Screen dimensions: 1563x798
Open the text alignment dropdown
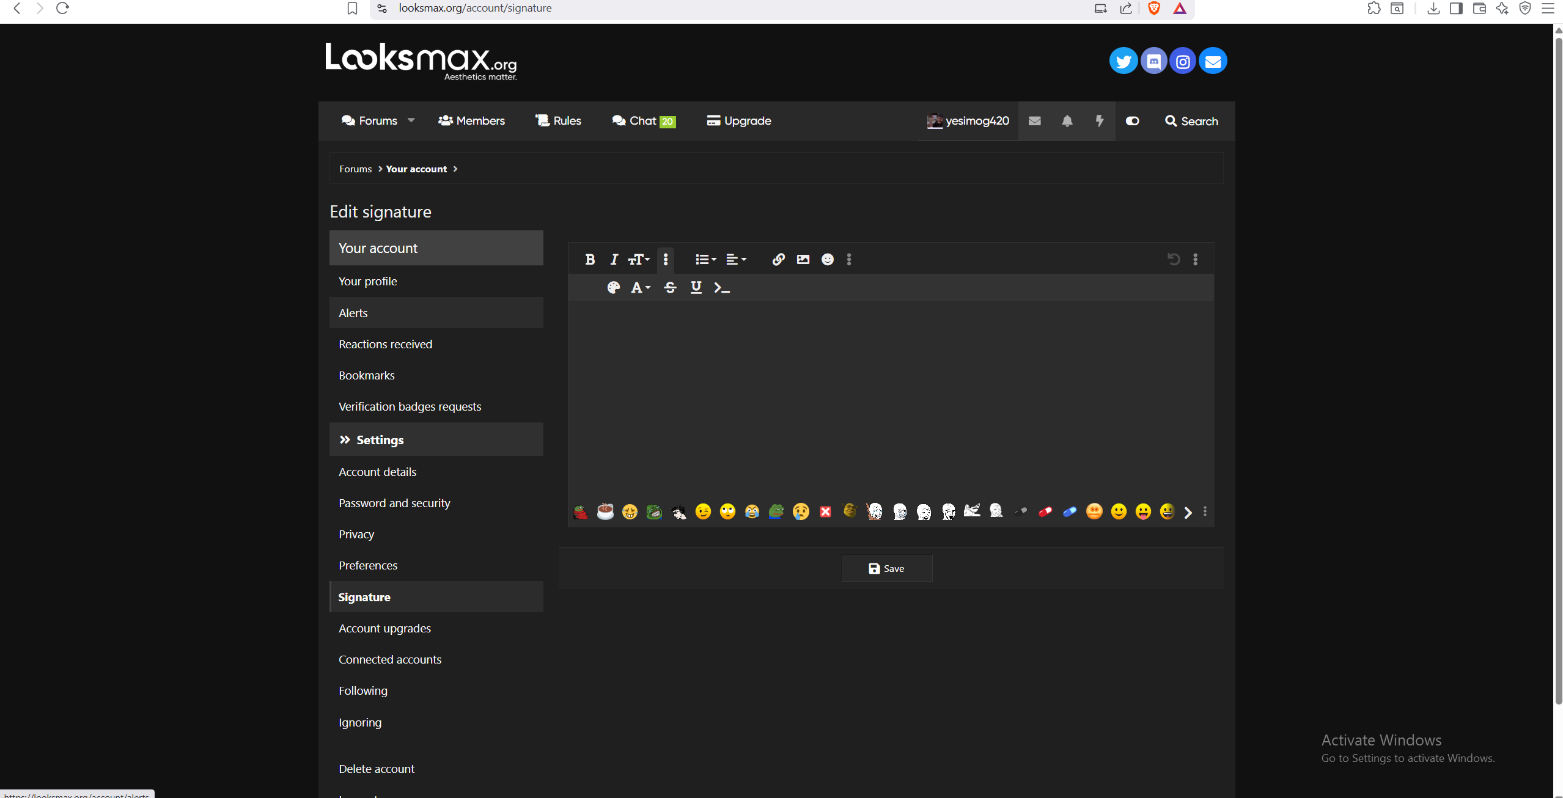(735, 260)
